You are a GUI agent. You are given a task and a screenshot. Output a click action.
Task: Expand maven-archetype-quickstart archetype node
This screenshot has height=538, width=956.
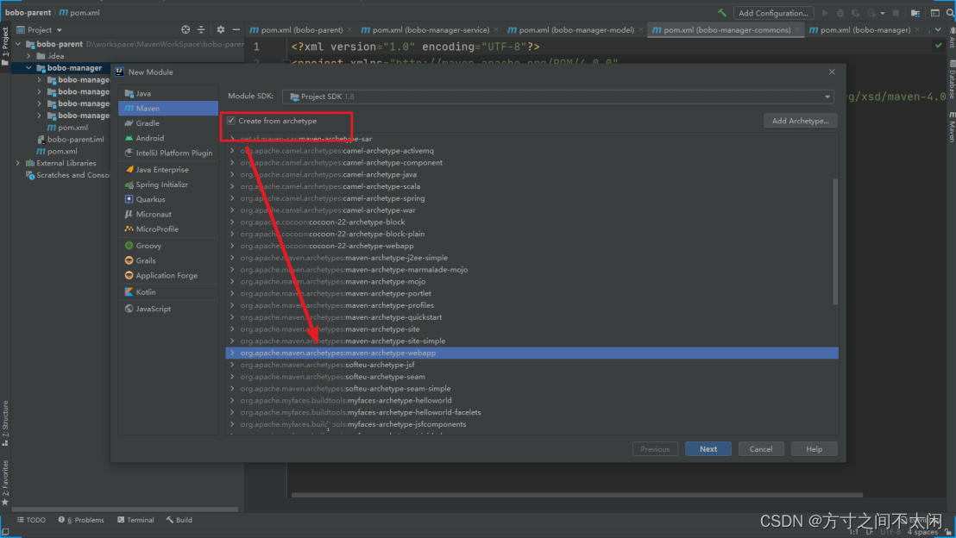232,317
